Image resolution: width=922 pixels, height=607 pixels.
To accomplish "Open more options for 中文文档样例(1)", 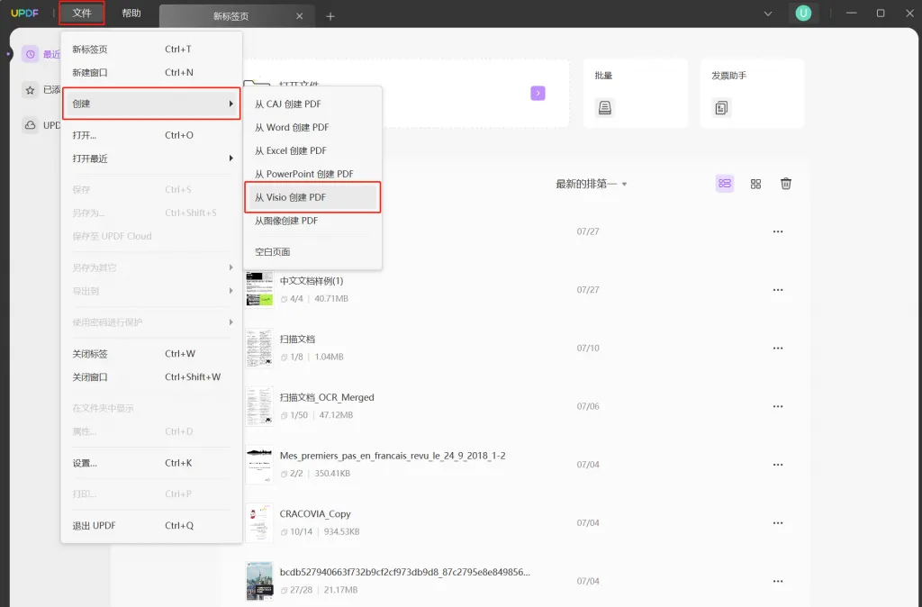I will pyautogui.click(x=778, y=290).
